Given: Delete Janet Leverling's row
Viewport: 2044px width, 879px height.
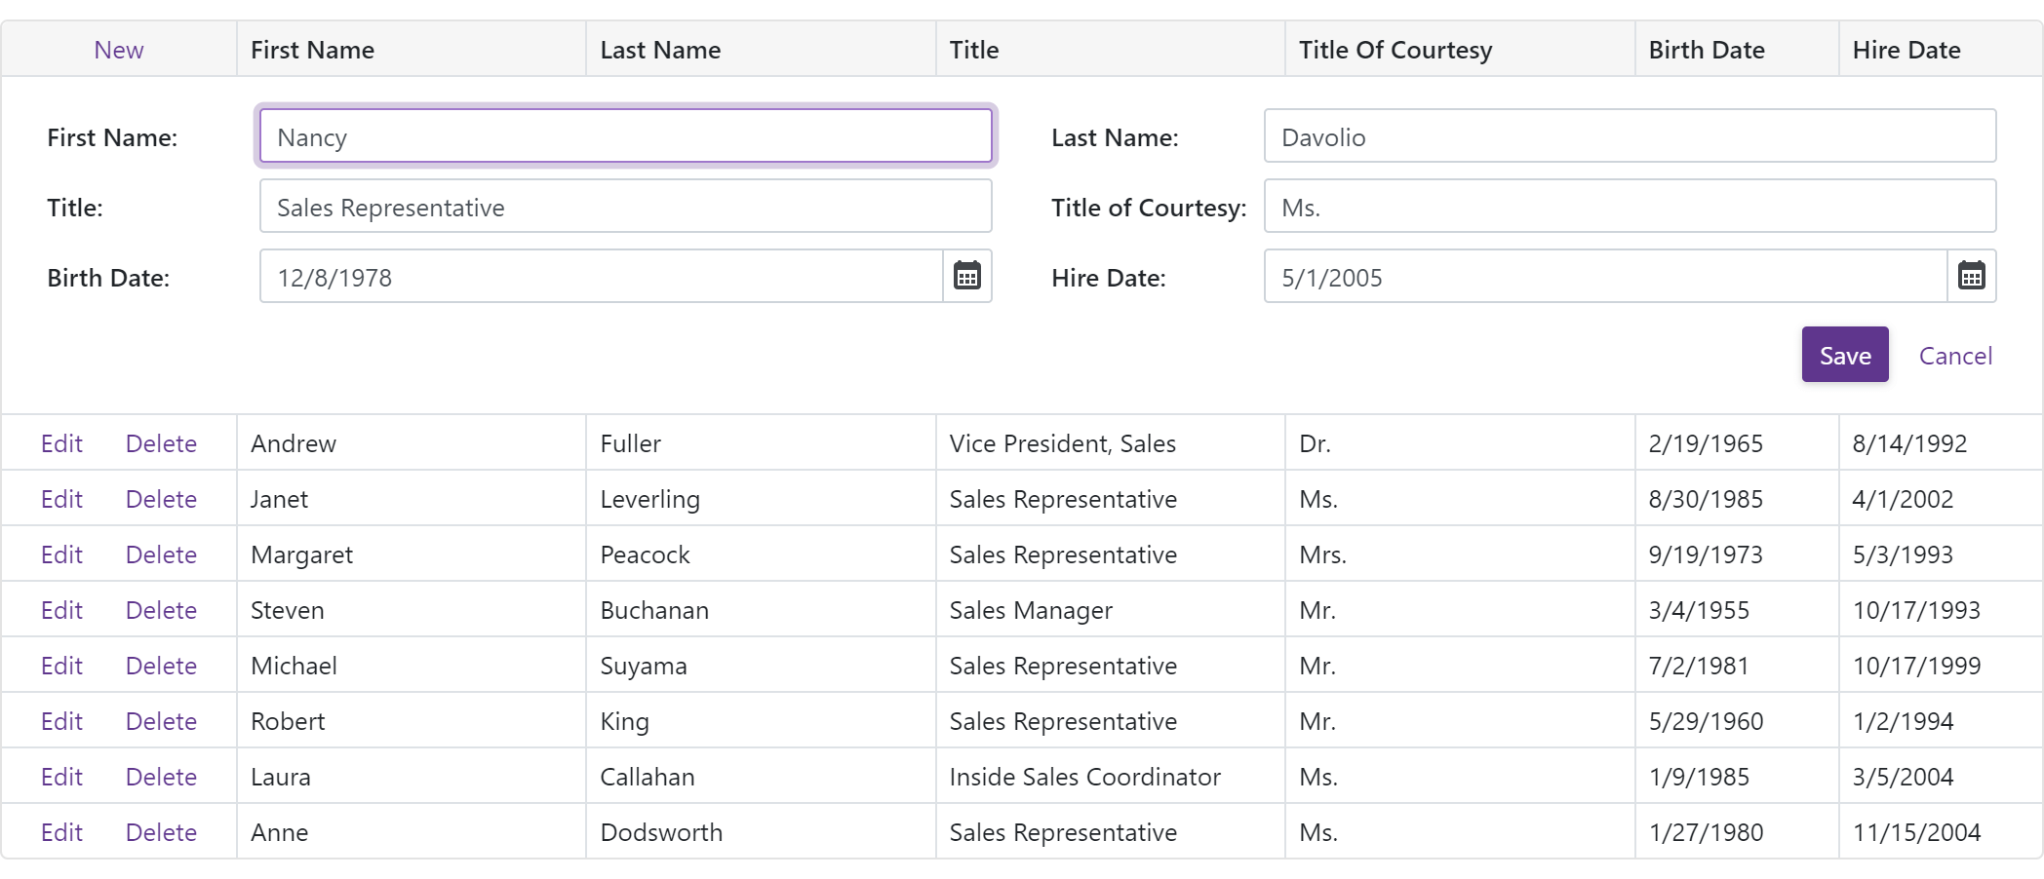Looking at the screenshot, I should pyautogui.click(x=161, y=499).
